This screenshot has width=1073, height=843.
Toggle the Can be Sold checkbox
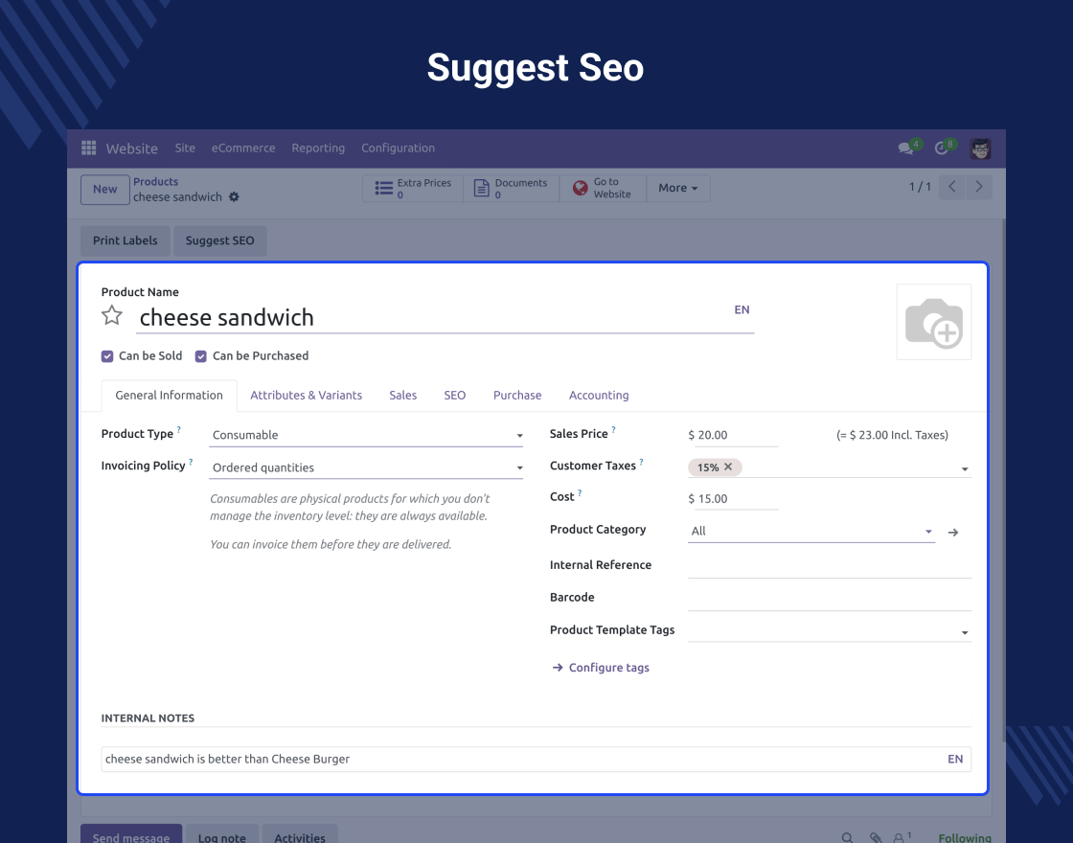point(106,355)
